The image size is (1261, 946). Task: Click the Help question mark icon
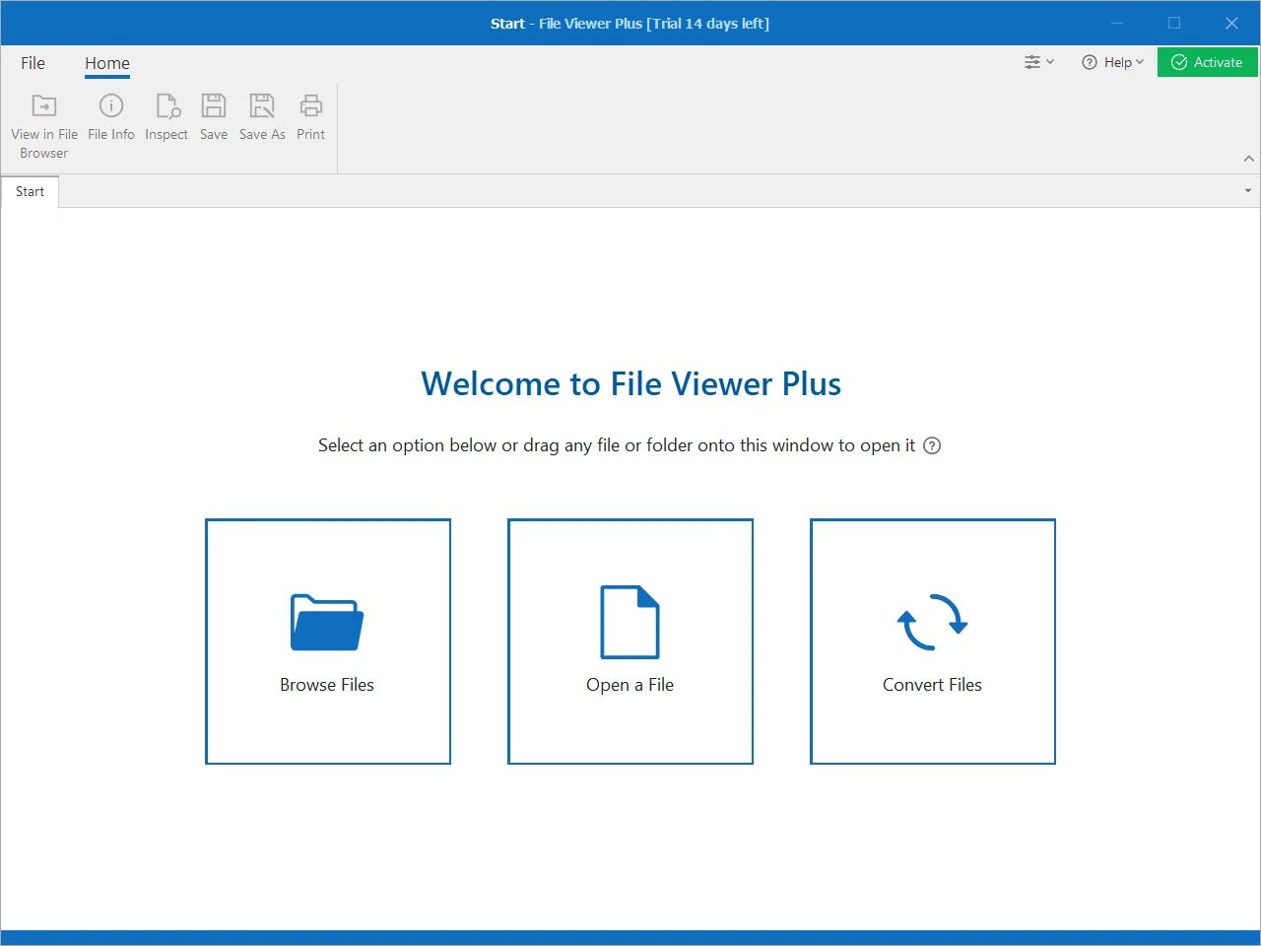[1088, 61]
